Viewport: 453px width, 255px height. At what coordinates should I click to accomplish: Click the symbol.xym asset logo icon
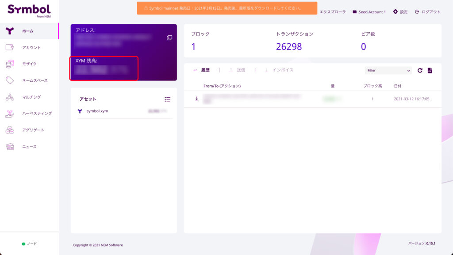[x=80, y=111]
